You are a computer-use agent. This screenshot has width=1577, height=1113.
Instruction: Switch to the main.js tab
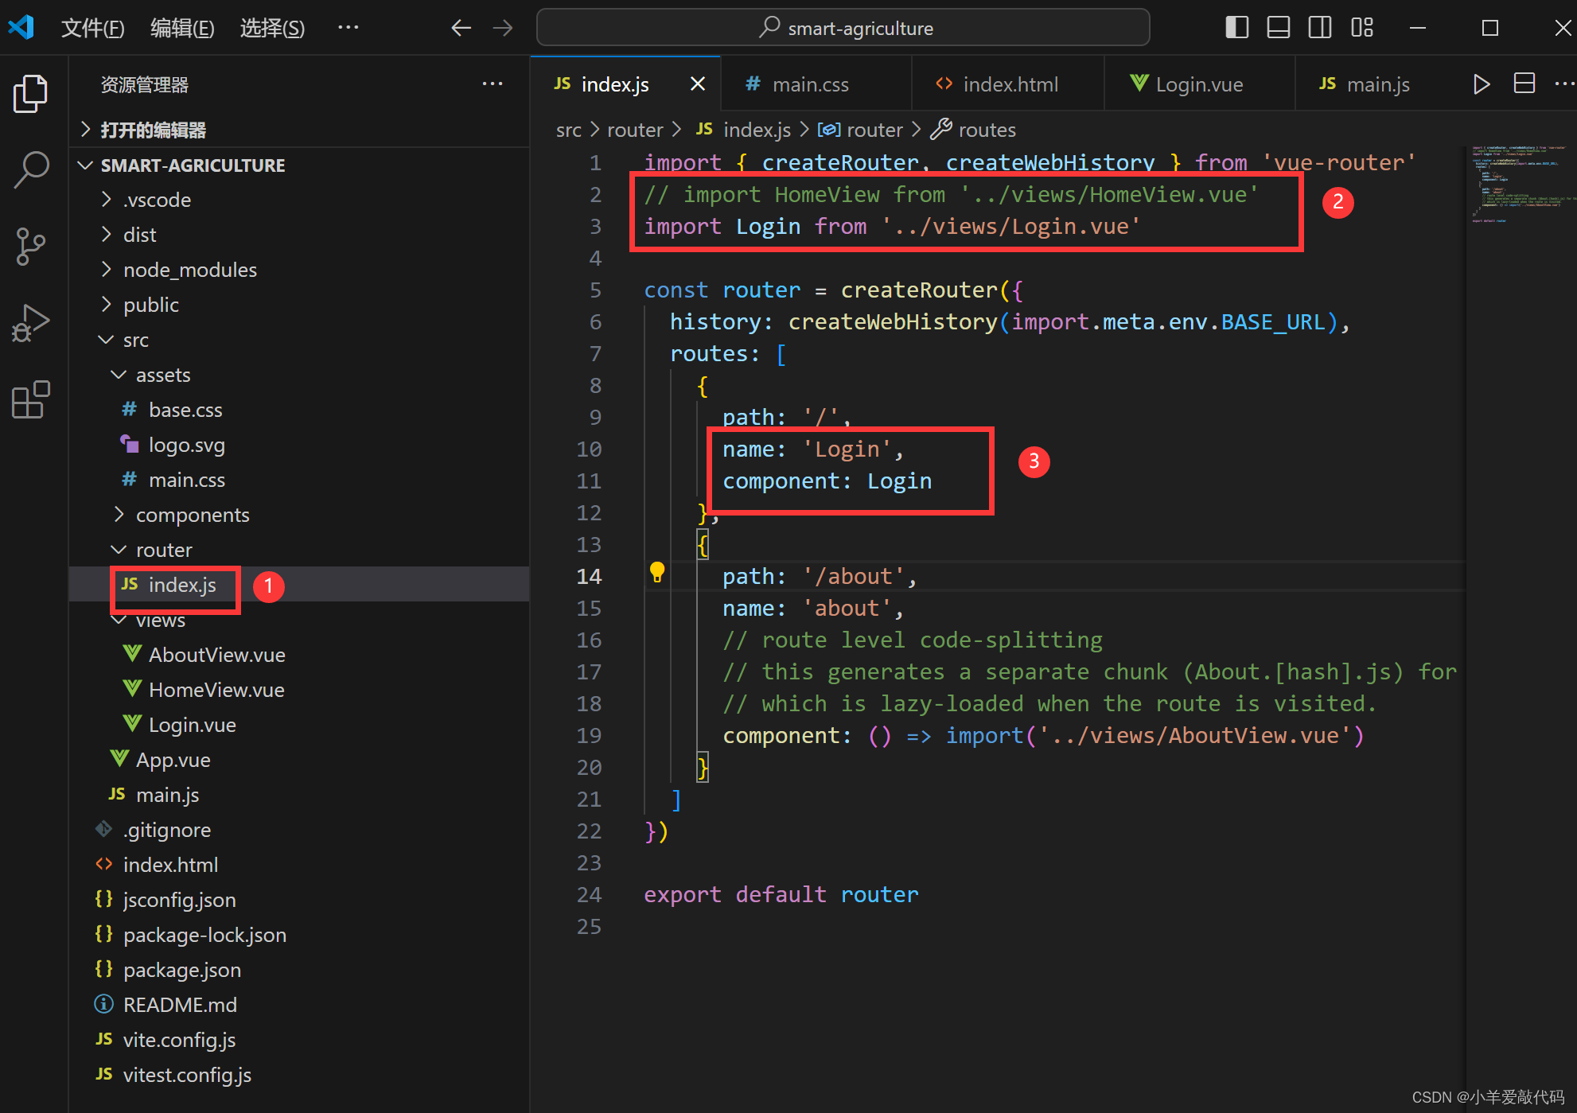coord(1376,84)
